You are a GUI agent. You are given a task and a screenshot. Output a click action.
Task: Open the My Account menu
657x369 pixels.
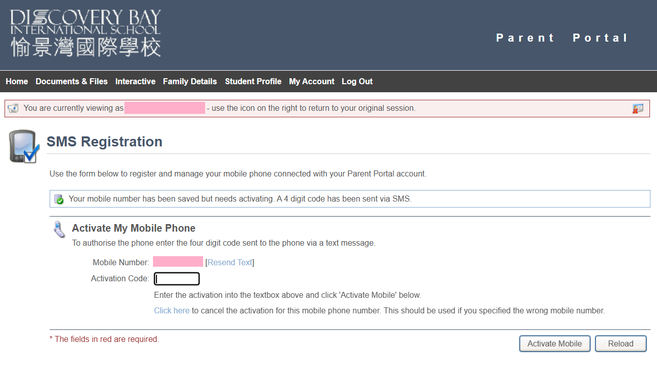click(311, 81)
